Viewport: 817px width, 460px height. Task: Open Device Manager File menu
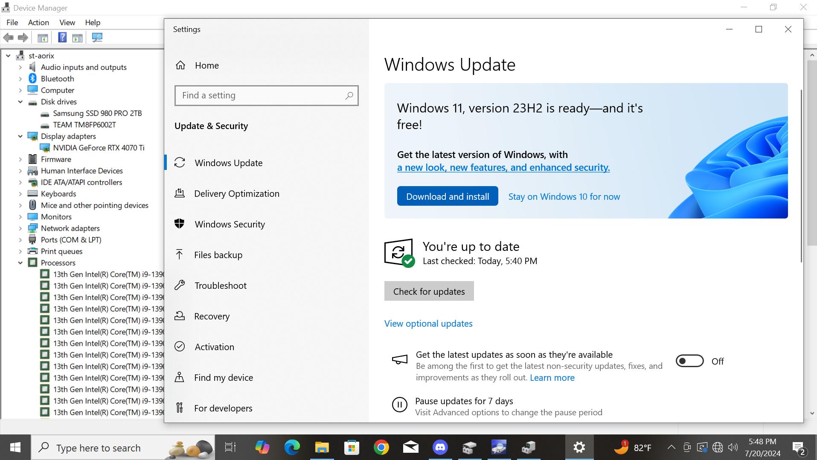[x=12, y=23]
